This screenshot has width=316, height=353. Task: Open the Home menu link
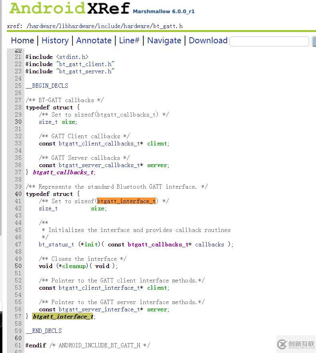(22, 40)
